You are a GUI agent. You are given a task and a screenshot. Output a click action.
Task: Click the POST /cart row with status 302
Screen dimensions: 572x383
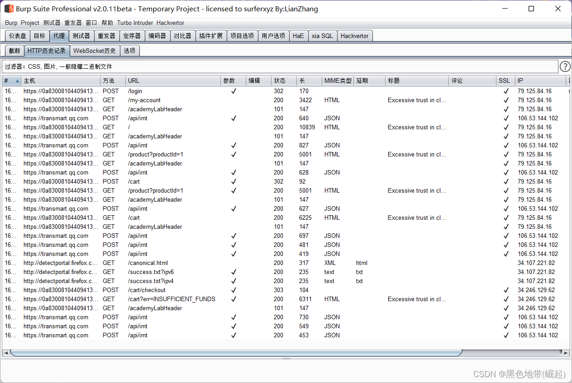[286, 181]
